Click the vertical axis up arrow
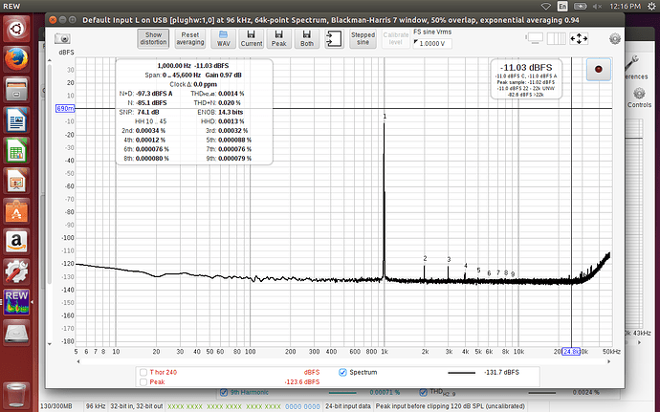660x412 pixels. click(49, 61)
